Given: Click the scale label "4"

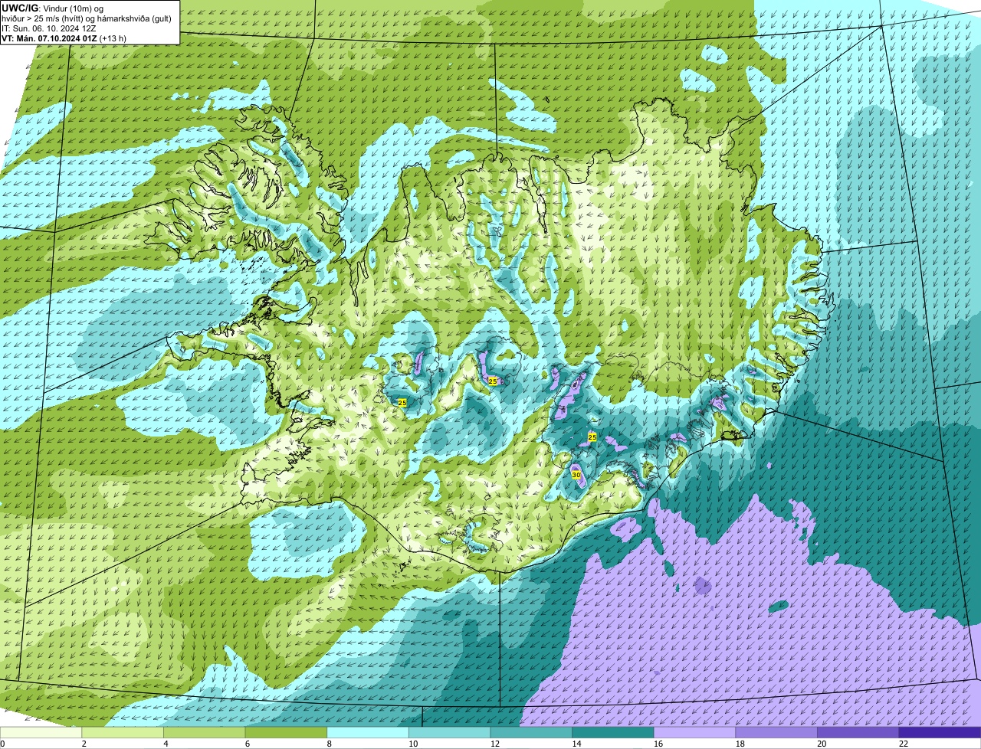Looking at the screenshot, I should point(166,744).
